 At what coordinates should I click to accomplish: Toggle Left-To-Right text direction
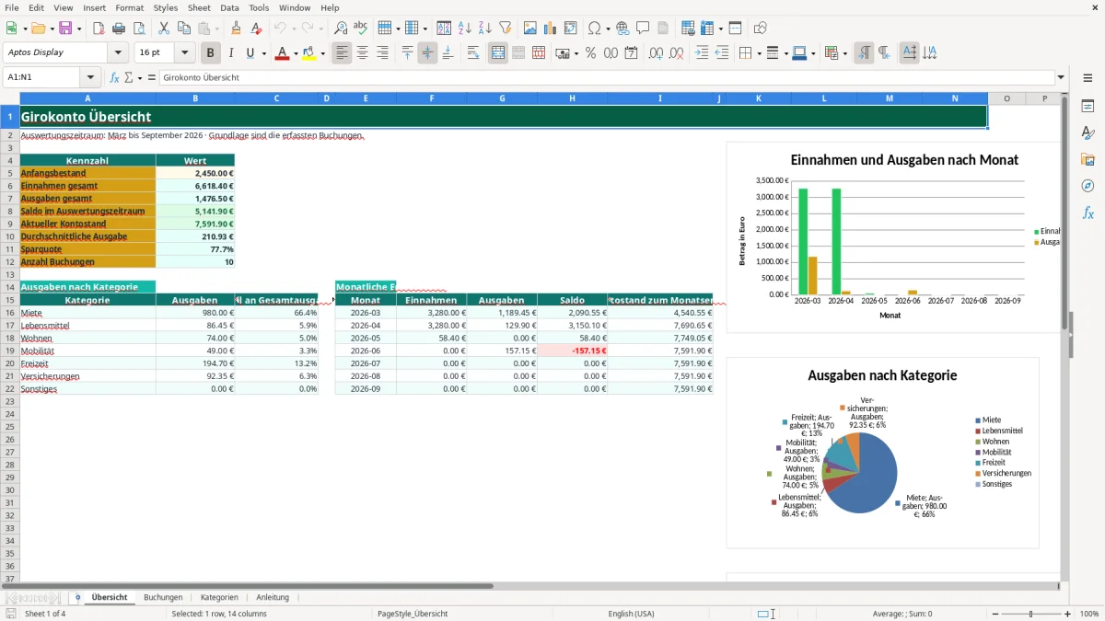(x=864, y=53)
